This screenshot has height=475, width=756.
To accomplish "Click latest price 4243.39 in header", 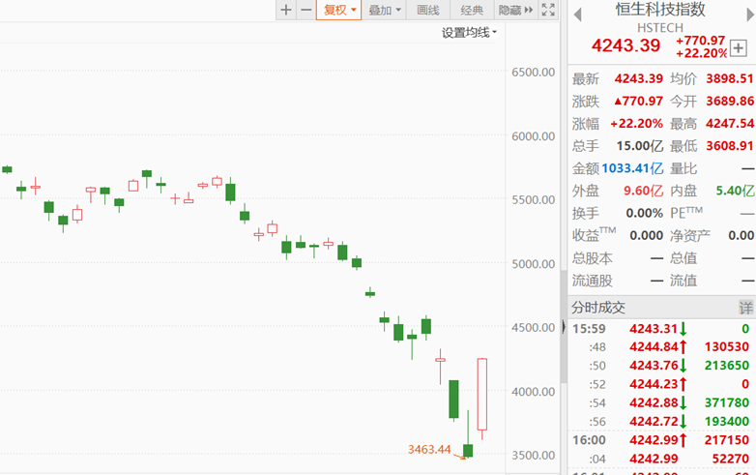I will click(x=625, y=45).
